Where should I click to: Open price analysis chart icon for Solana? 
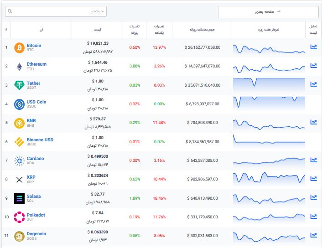tap(313, 197)
